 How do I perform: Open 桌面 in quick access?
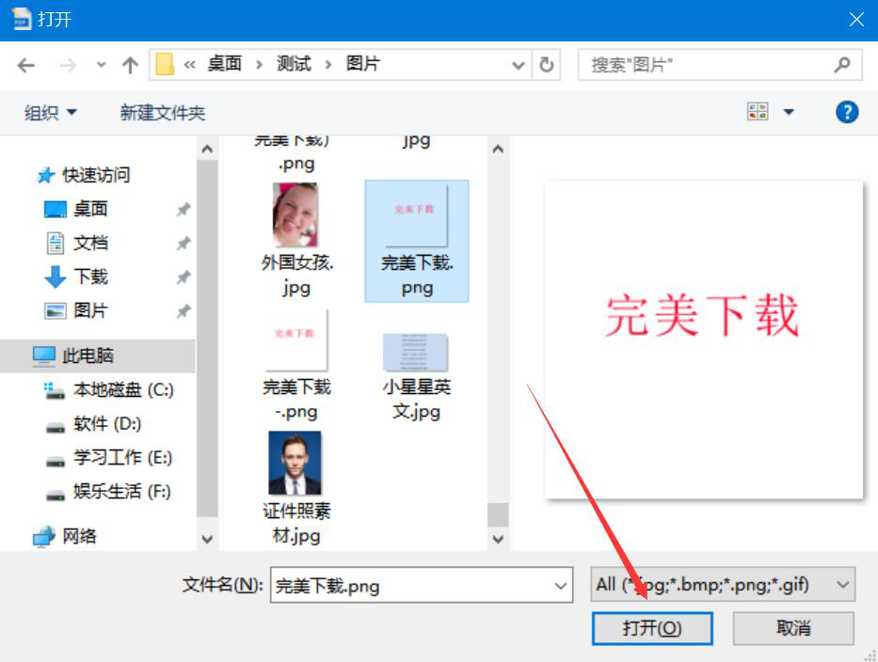(x=90, y=209)
